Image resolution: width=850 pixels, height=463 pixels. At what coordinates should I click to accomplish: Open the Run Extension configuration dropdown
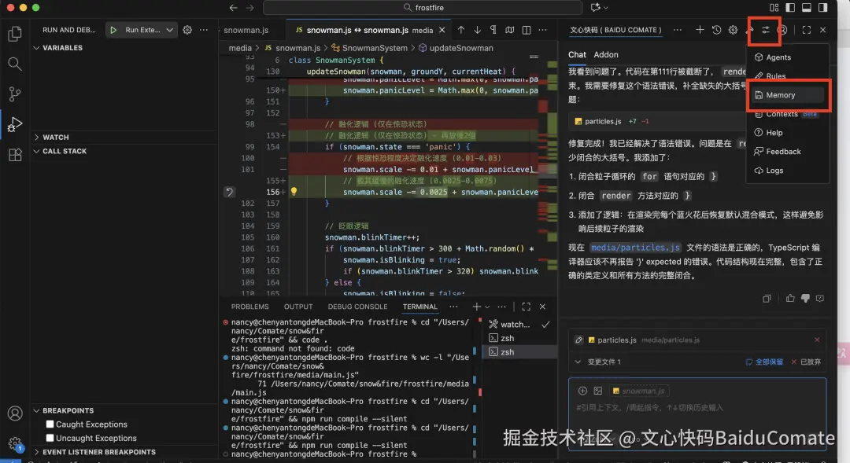pos(169,30)
